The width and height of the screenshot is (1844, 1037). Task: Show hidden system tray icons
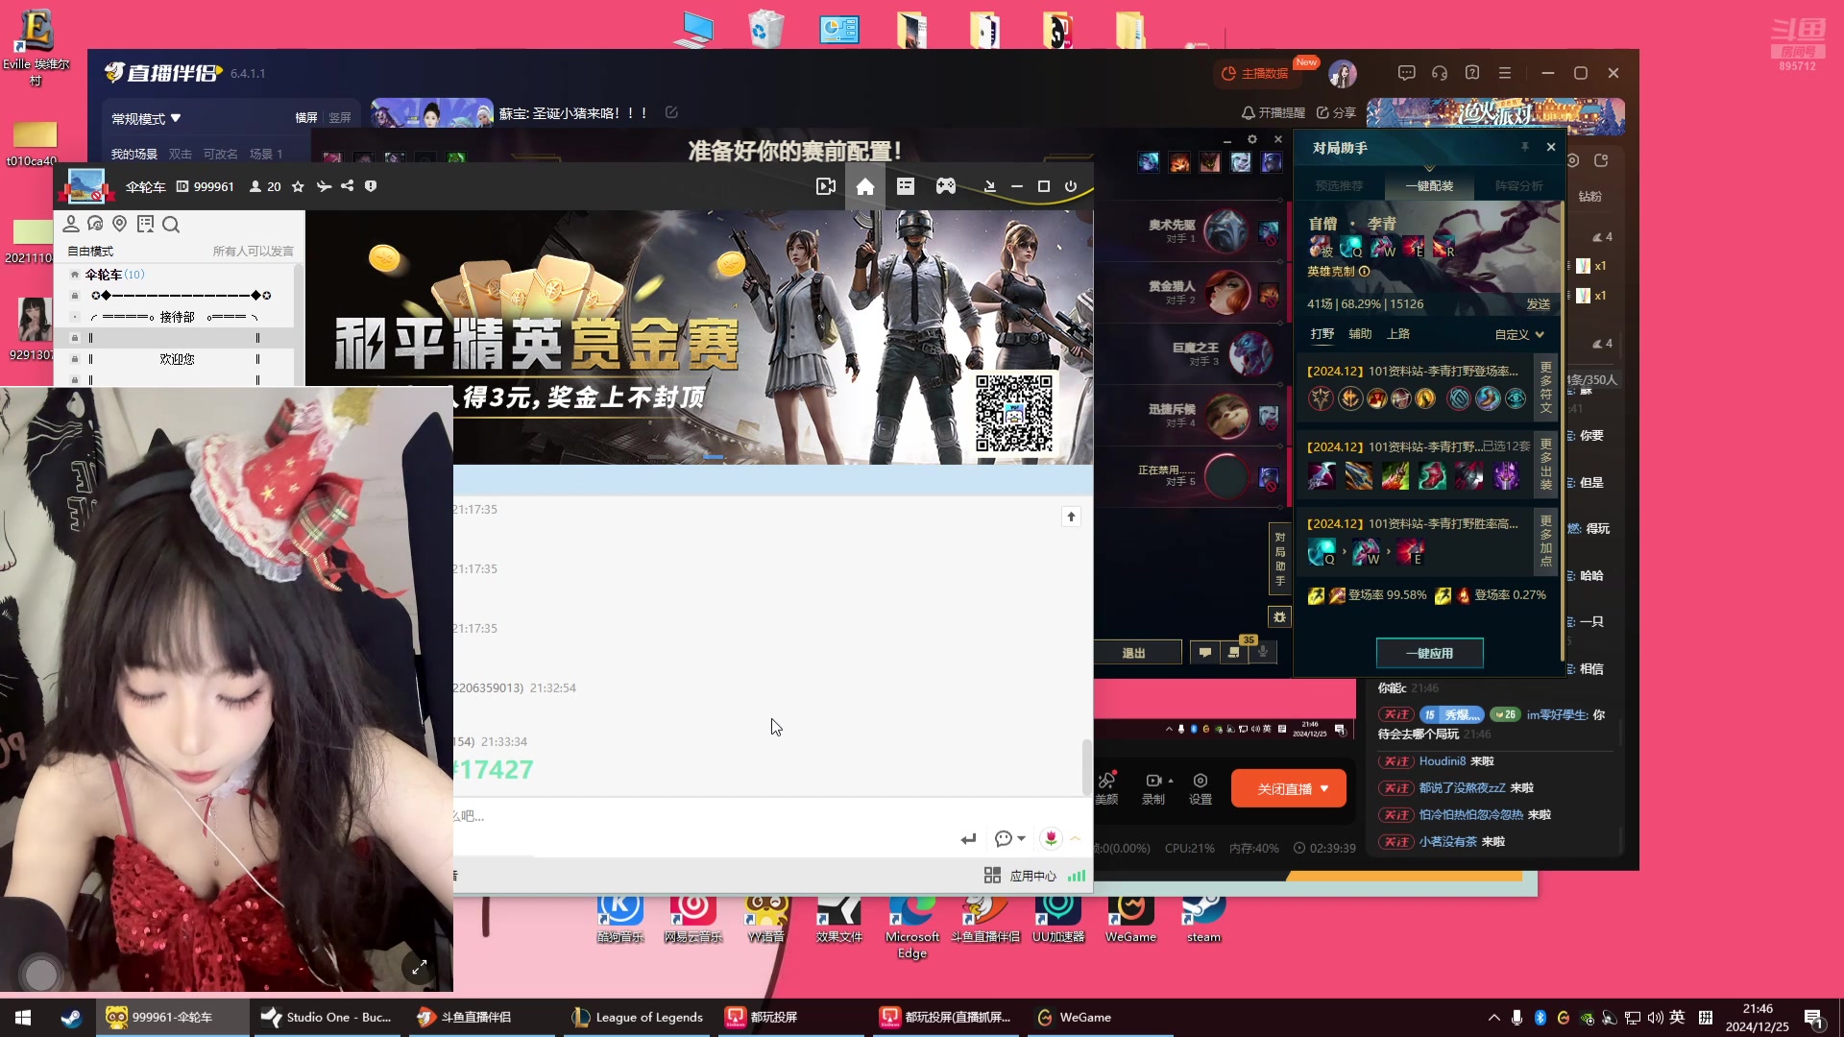[1493, 1018]
